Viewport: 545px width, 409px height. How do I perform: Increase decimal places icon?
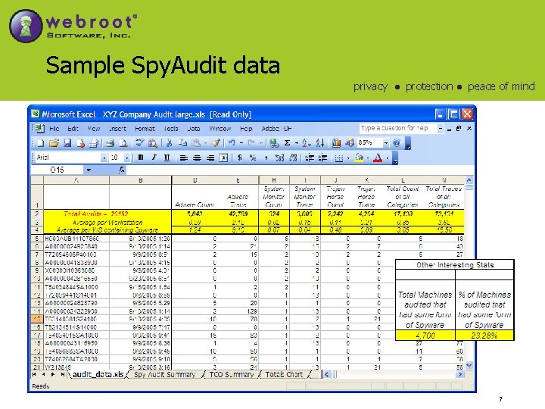tap(279, 158)
